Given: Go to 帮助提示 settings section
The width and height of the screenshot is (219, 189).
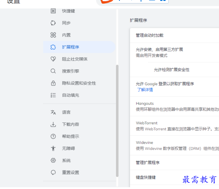Looking at the screenshot, I should tap(71, 136).
